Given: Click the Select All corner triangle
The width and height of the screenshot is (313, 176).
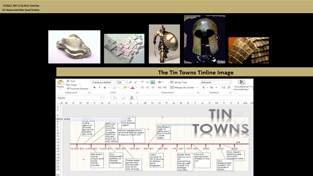Looking at the screenshot, I should coord(59,103).
